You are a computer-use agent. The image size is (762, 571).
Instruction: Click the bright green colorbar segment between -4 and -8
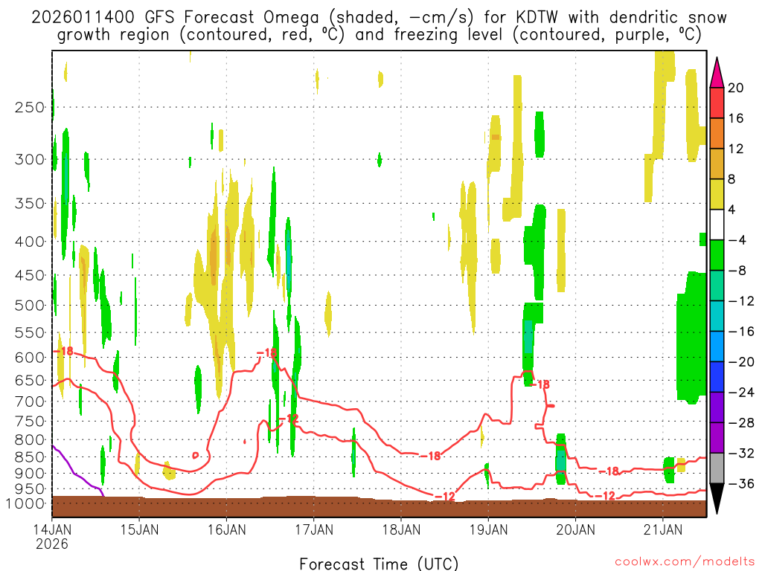[x=717, y=256]
